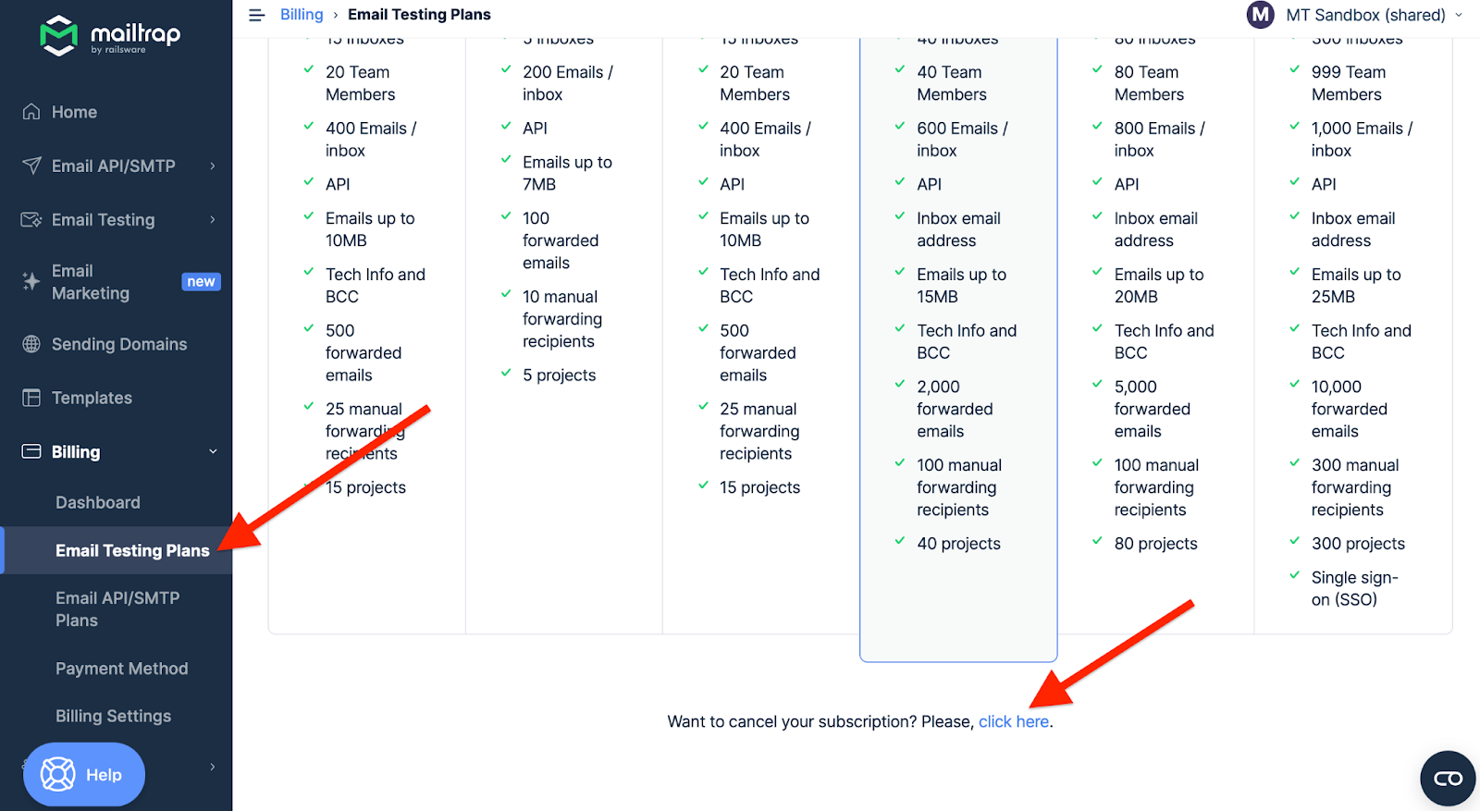
Task: Collapse the Billing section chevron
Action: [x=213, y=452]
